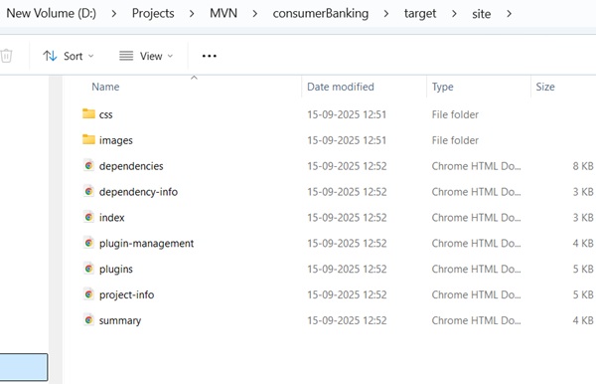Click date modified of css folder
The height and width of the screenshot is (384, 596).
347,114
